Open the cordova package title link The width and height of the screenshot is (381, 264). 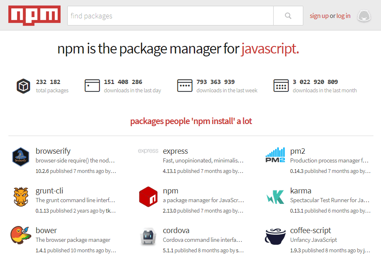(x=176, y=230)
